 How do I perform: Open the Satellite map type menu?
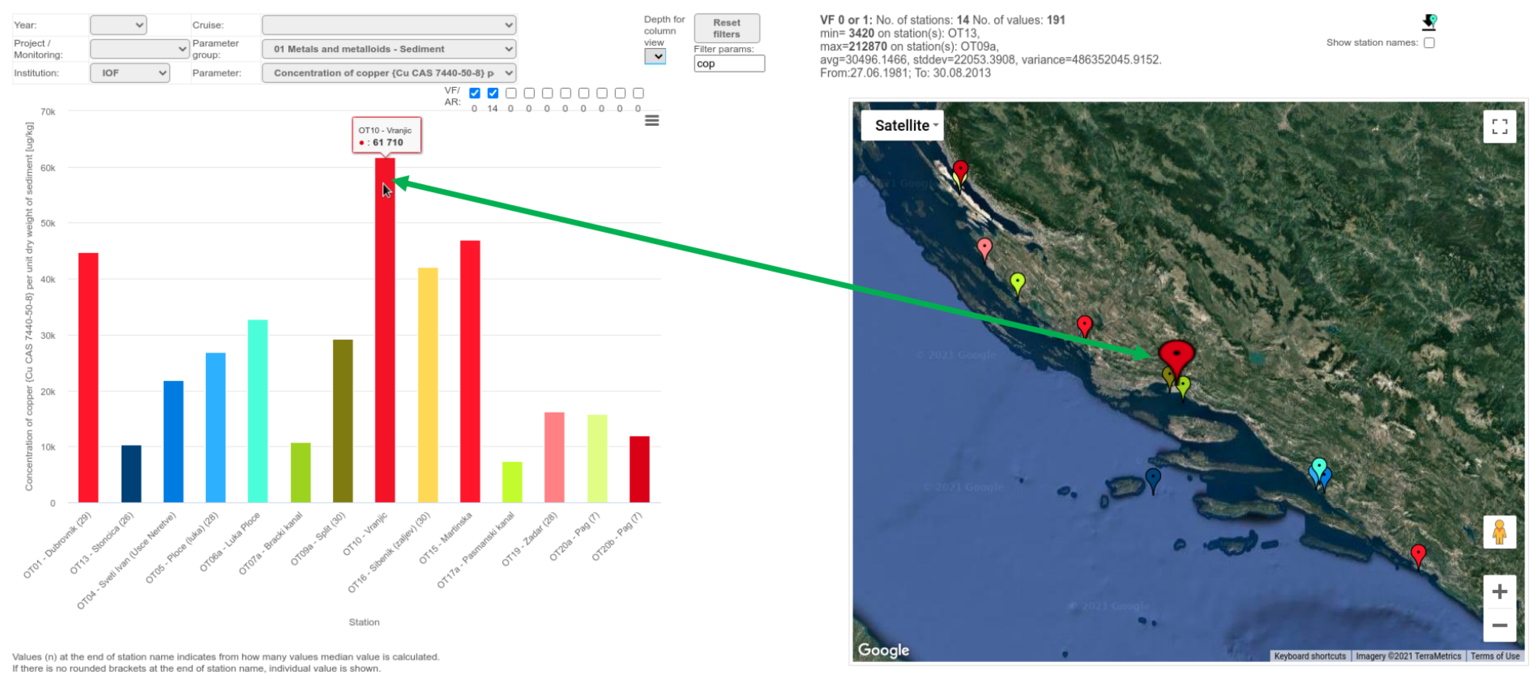pyautogui.click(x=902, y=125)
